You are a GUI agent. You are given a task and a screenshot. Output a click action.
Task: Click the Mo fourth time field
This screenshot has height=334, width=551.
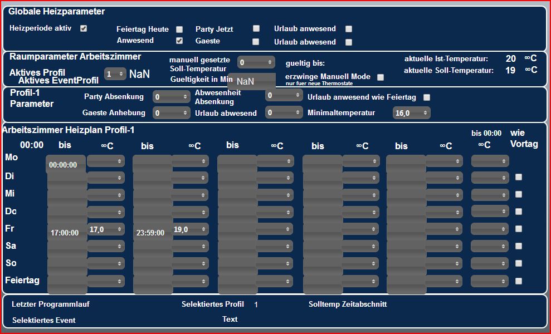point(323,164)
